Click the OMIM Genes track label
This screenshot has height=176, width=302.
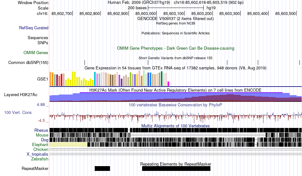pos(36,53)
